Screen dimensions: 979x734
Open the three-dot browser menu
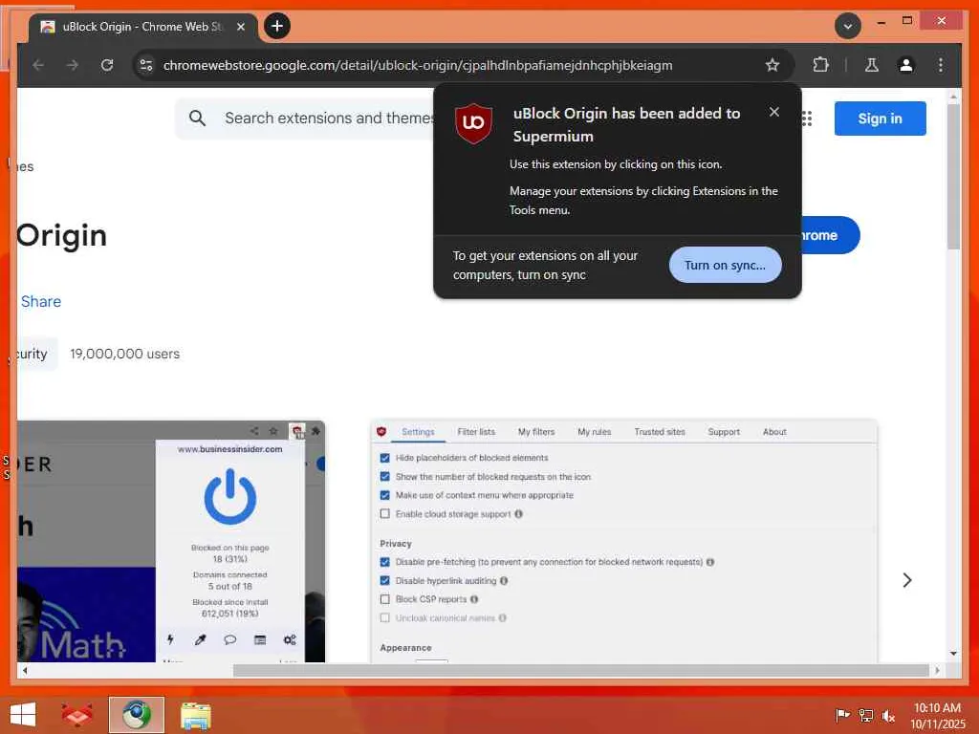click(x=941, y=65)
